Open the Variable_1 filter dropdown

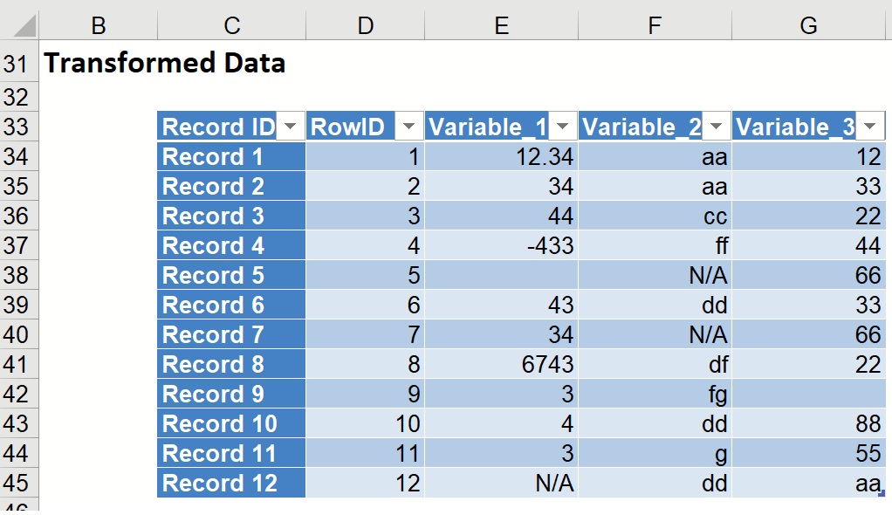tap(562, 125)
